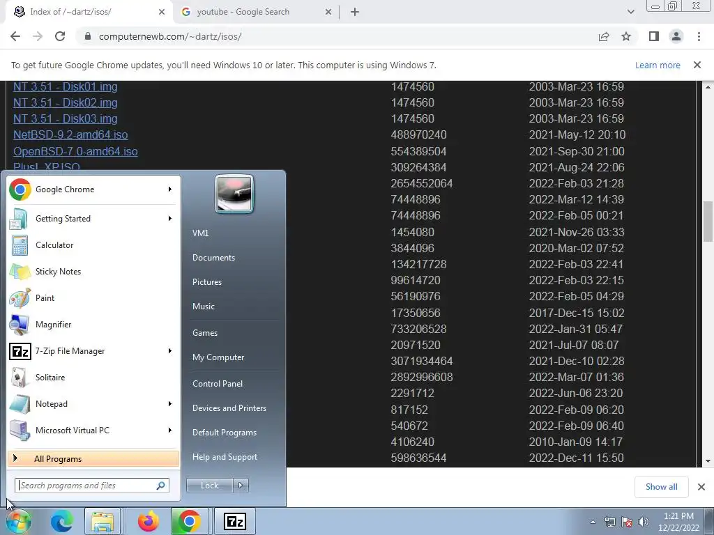The image size is (714, 535).
Task: Toggle Chrome side panel
Action: pyautogui.click(x=654, y=36)
